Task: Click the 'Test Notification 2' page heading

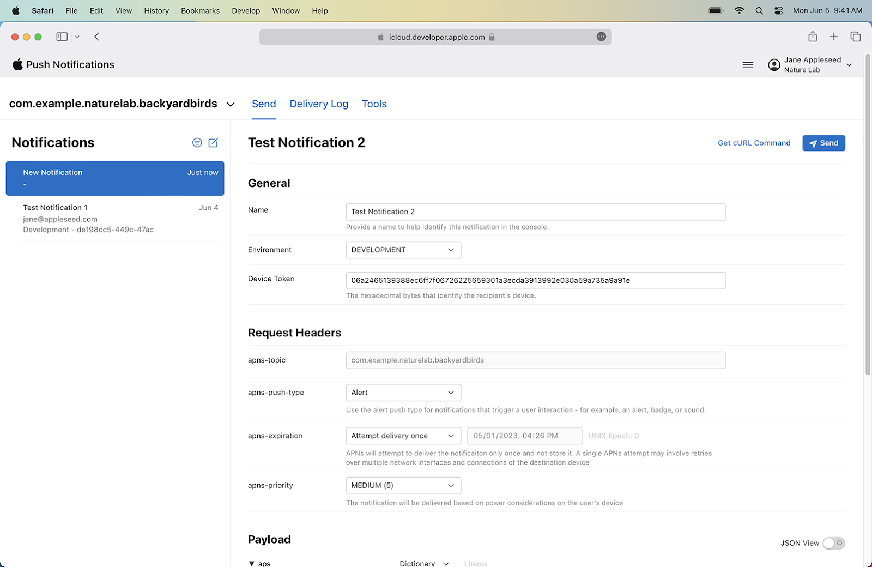Action: coord(306,143)
